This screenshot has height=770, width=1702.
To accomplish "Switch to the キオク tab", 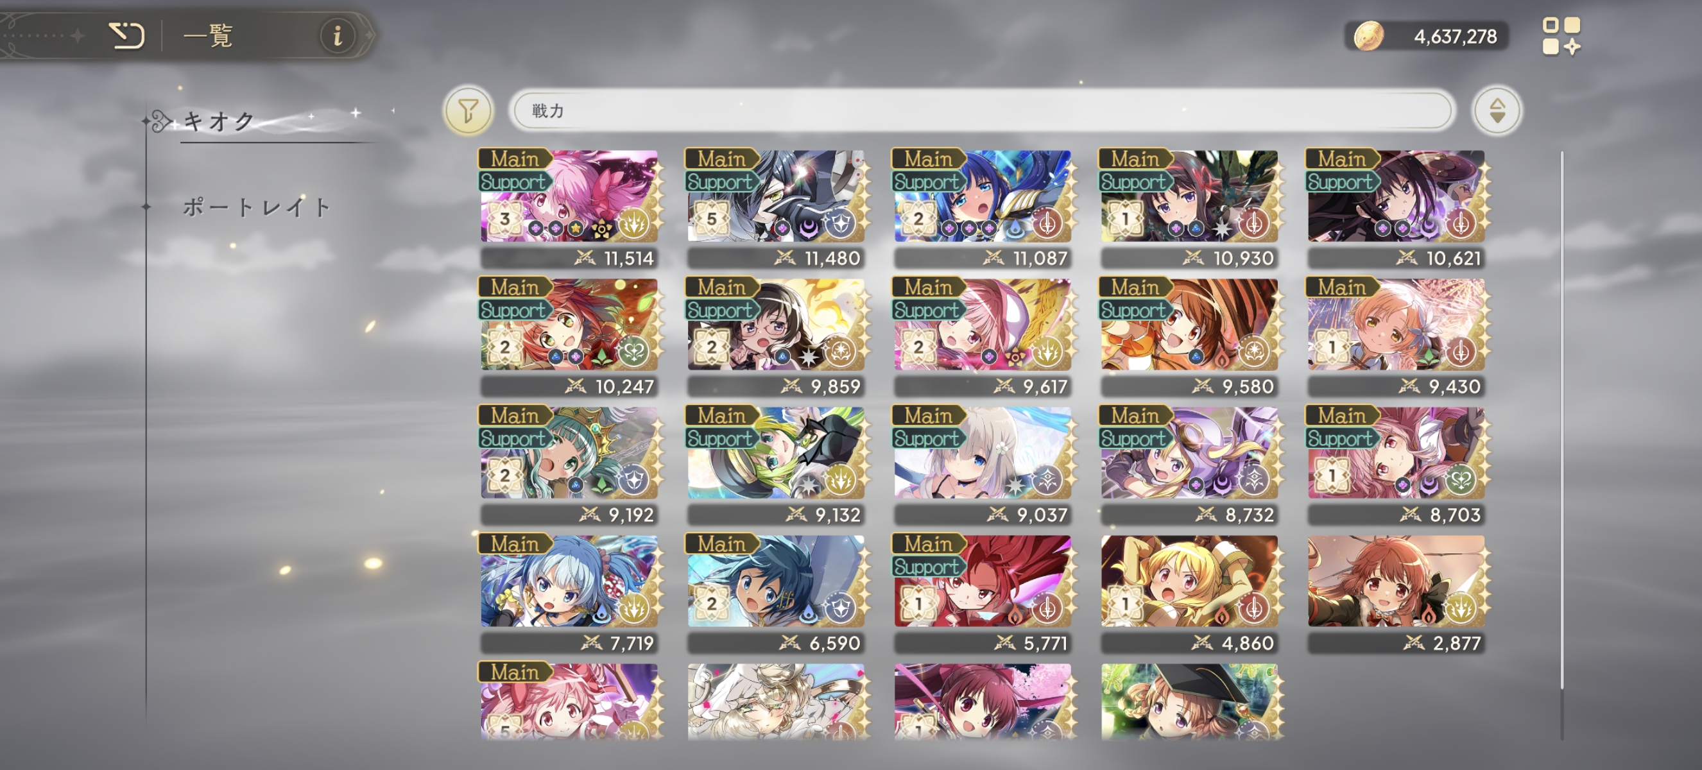I will coord(219,121).
